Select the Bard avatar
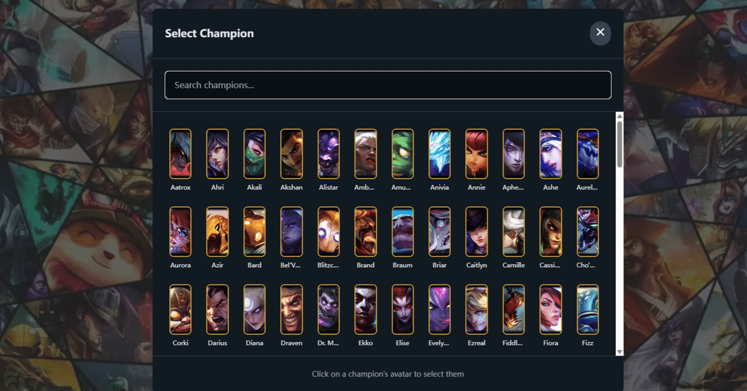This screenshot has width=747, height=391. [x=254, y=232]
